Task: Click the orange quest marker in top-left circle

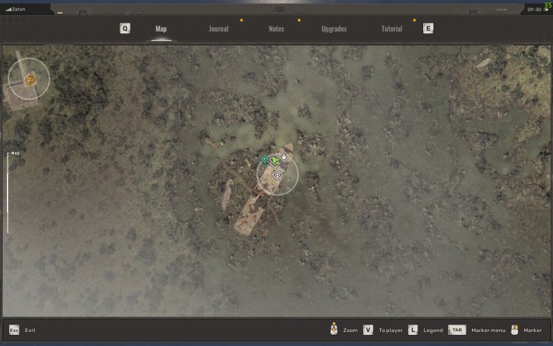Action: coord(29,80)
